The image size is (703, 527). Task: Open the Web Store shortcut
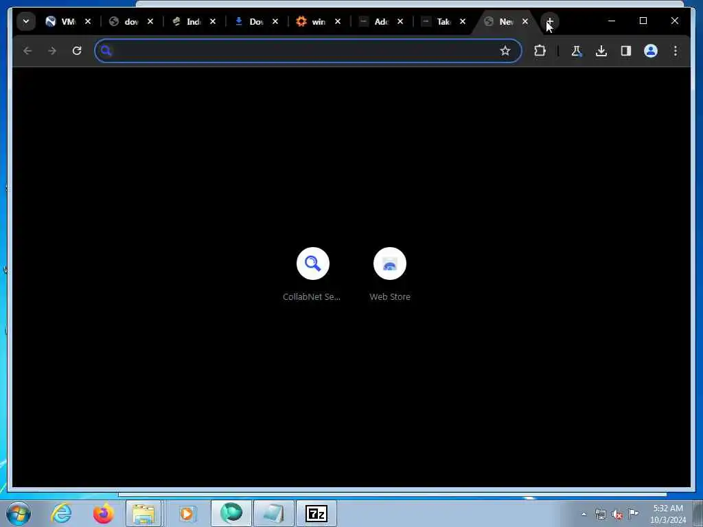[x=390, y=274]
